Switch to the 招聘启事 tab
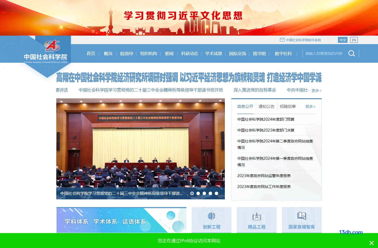The width and height of the screenshot is (378, 248). (x=288, y=106)
